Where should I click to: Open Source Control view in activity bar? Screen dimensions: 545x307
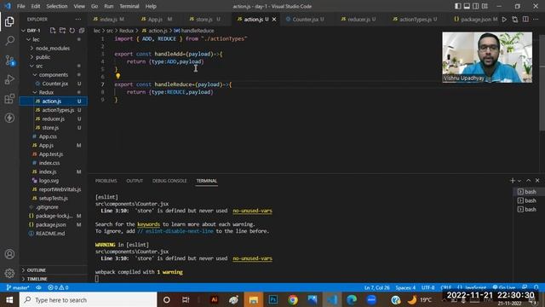pos(9,61)
